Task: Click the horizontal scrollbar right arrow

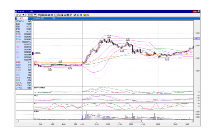Action: pyautogui.click(x=192, y=121)
